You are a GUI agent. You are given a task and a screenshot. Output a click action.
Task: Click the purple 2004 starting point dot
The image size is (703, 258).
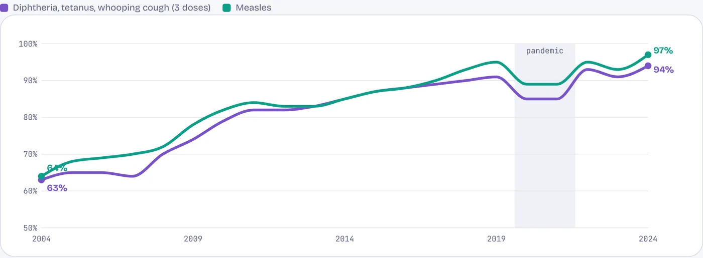point(41,180)
